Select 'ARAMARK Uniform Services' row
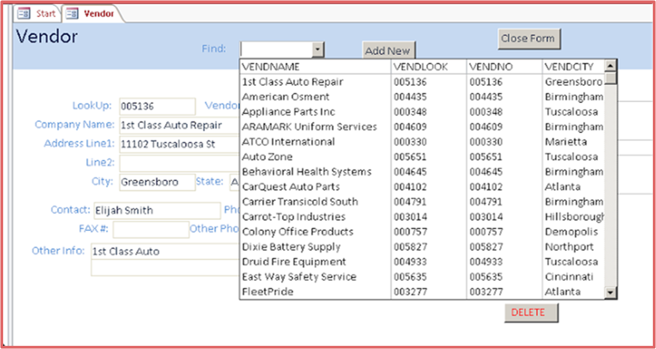The height and width of the screenshot is (349, 656). click(421, 127)
